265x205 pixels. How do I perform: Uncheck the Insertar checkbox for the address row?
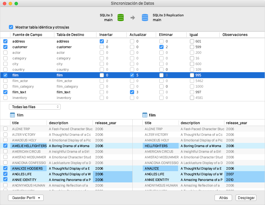[101, 41]
